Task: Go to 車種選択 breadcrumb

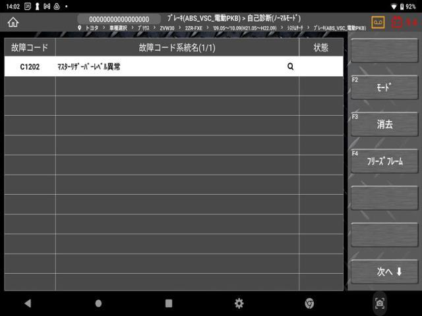Action: tap(118, 28)
